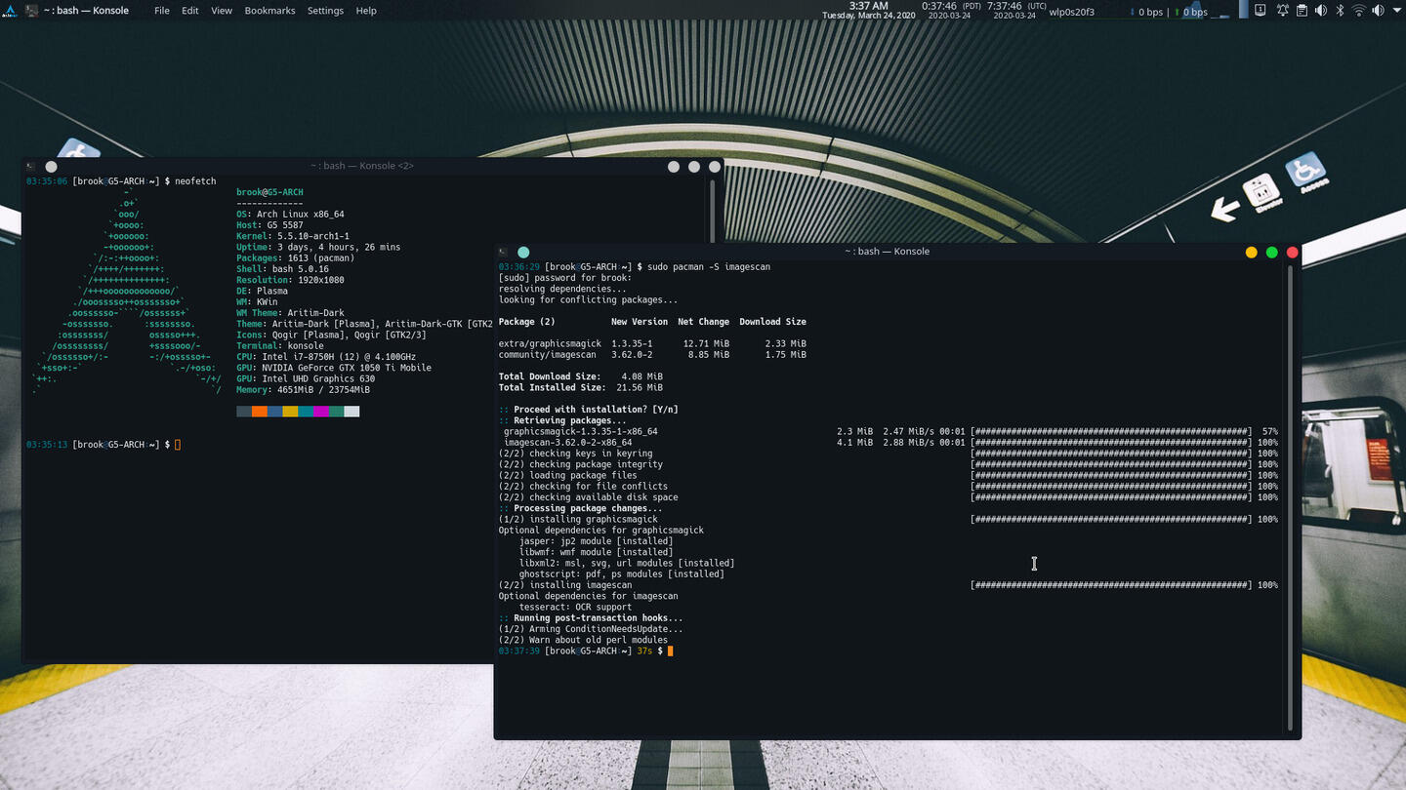Open the View menu
This screenshot has width=1406, height=790.
coord(222,11)
